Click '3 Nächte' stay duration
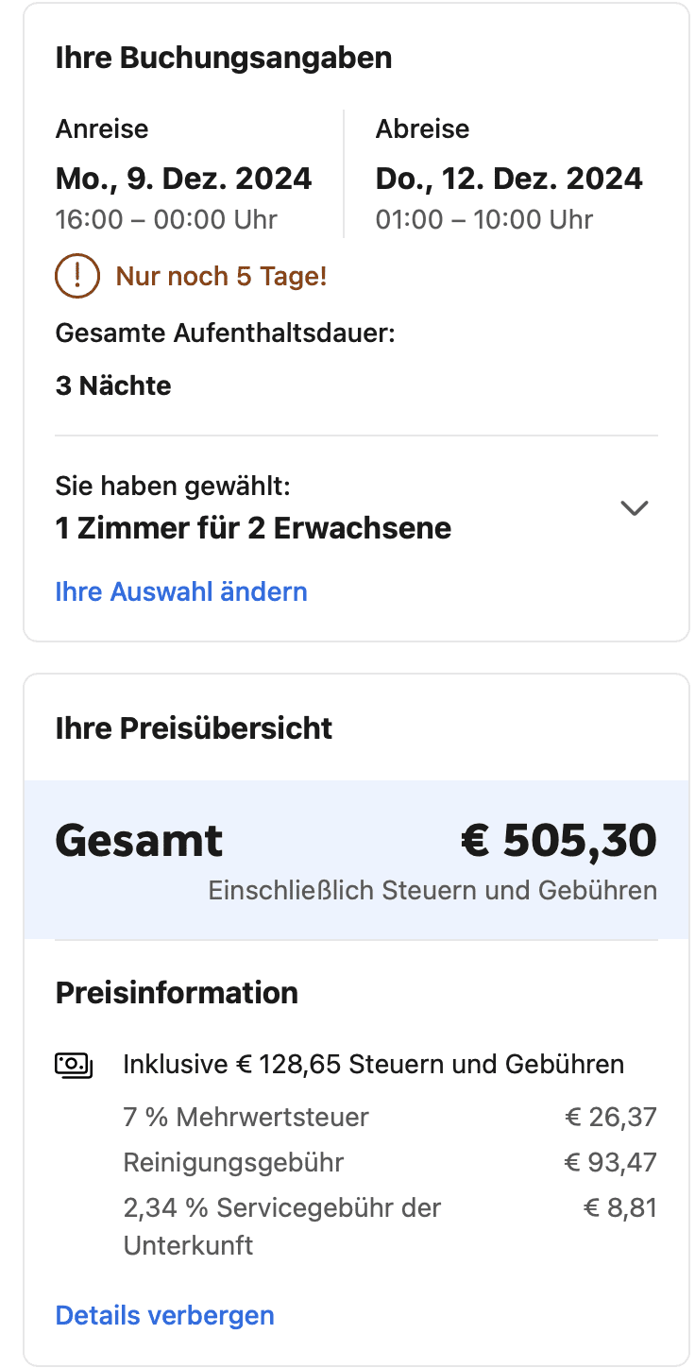Screen dimensions: 695x1368 113,385
